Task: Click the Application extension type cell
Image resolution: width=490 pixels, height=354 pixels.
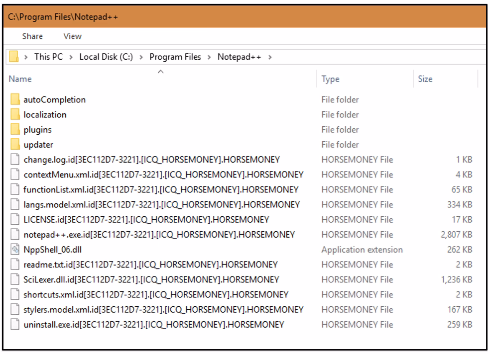Action: click(x=362, y=250)
